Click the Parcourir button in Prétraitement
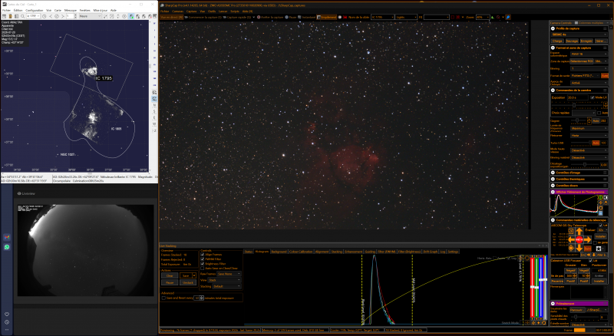This screenshot has width=614, height=336. point(577,310)
